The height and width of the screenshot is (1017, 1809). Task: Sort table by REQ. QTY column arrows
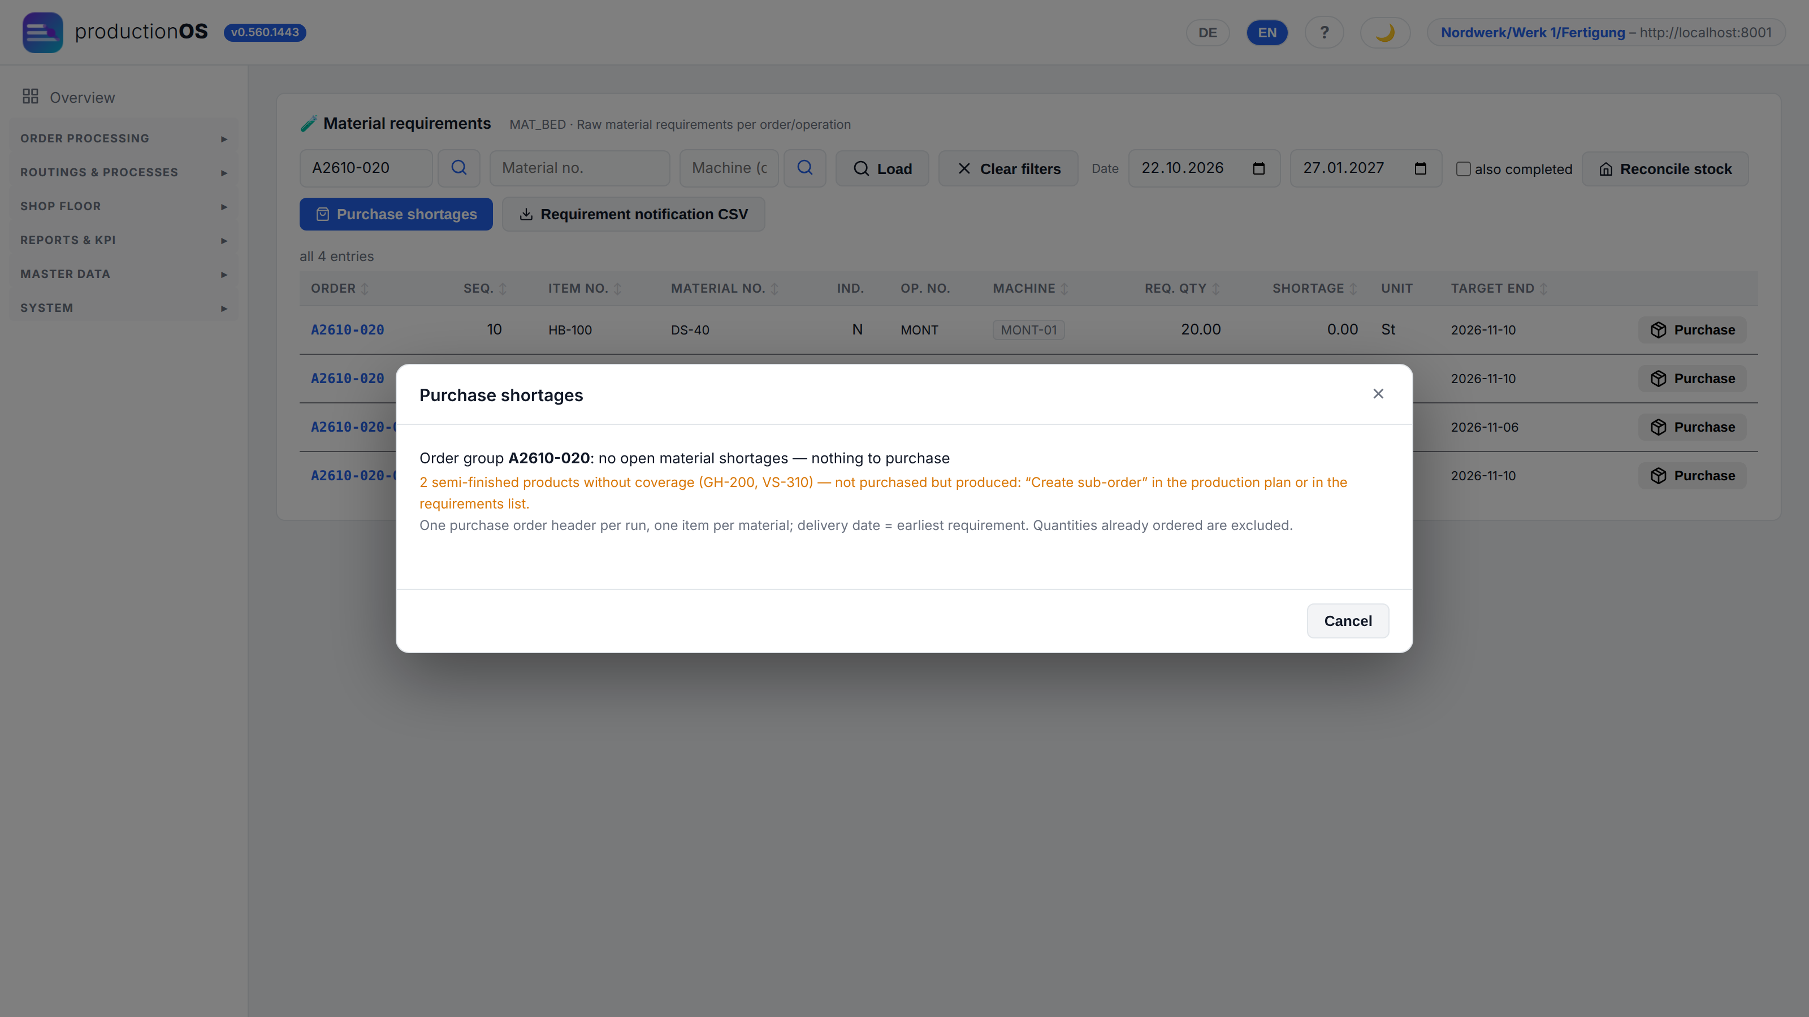tap(1215, 289)
